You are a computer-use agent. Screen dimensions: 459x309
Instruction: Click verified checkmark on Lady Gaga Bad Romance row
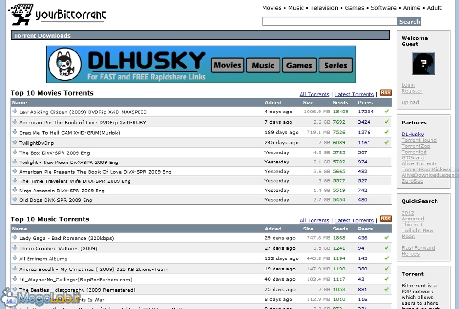[x=386, y=238]
